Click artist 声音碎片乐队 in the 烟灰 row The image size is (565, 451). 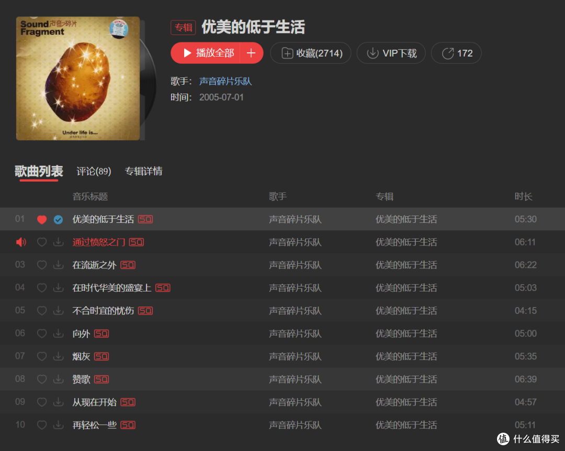pos(295,356)
